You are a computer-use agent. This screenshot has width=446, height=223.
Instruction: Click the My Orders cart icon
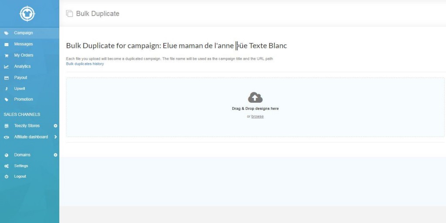[x=6, y=55]
